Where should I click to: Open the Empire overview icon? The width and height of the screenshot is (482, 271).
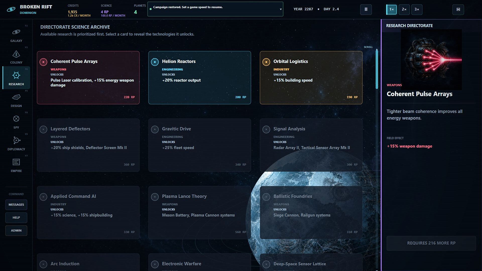[x=16, y=162]
